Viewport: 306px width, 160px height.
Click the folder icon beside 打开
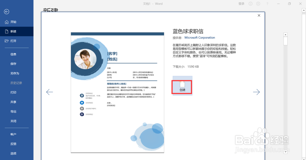pos(7,41)
